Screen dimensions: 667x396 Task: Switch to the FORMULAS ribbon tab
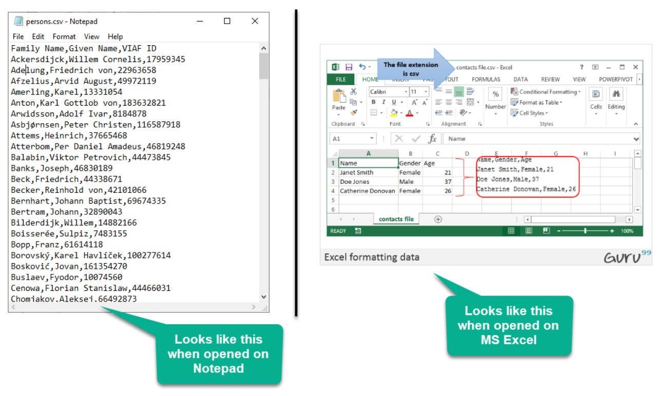point(486,80)
